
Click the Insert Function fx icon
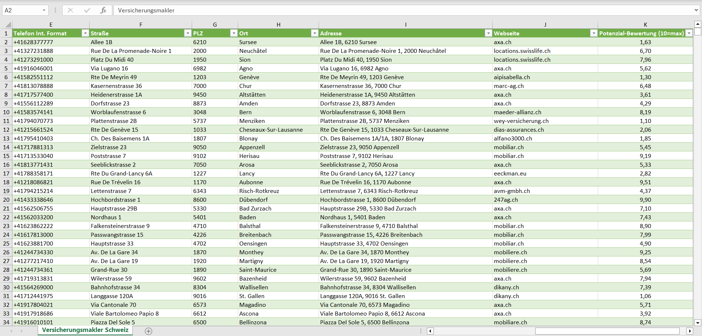103,10
